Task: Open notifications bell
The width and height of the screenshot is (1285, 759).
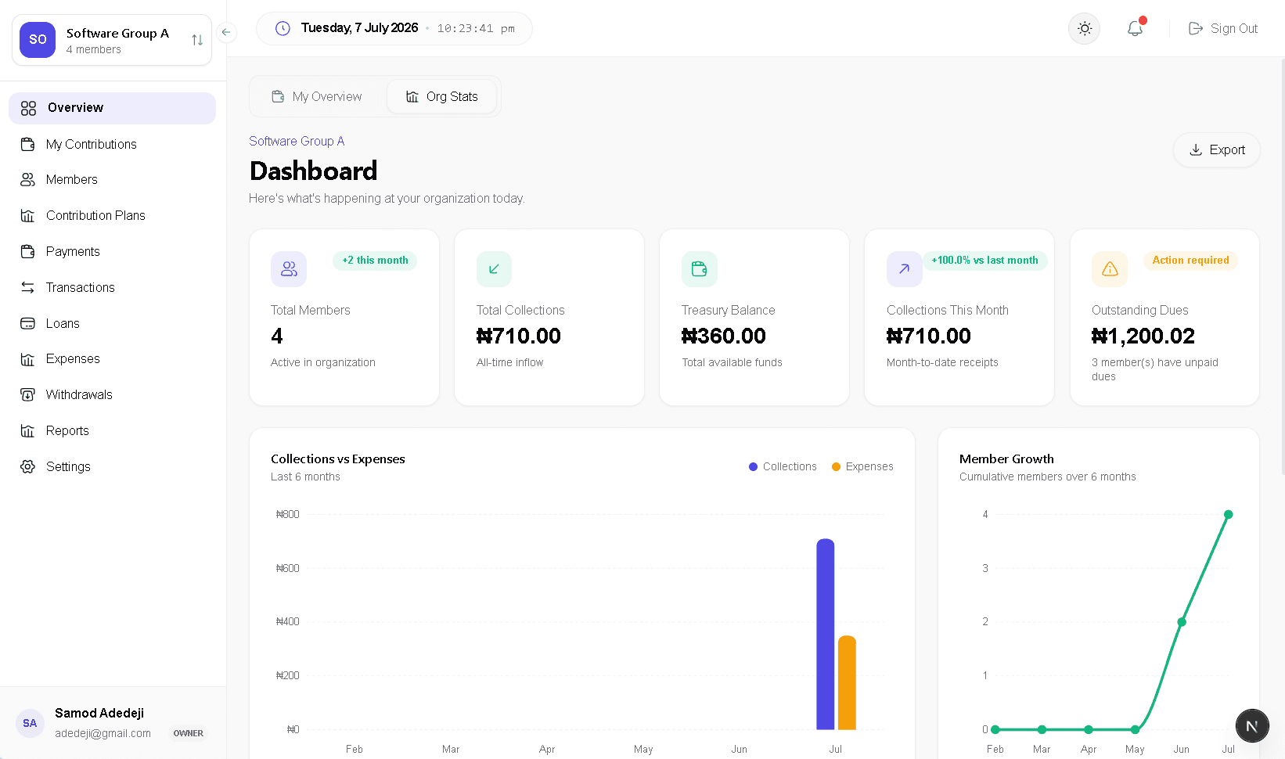Action: (1135, 29)
